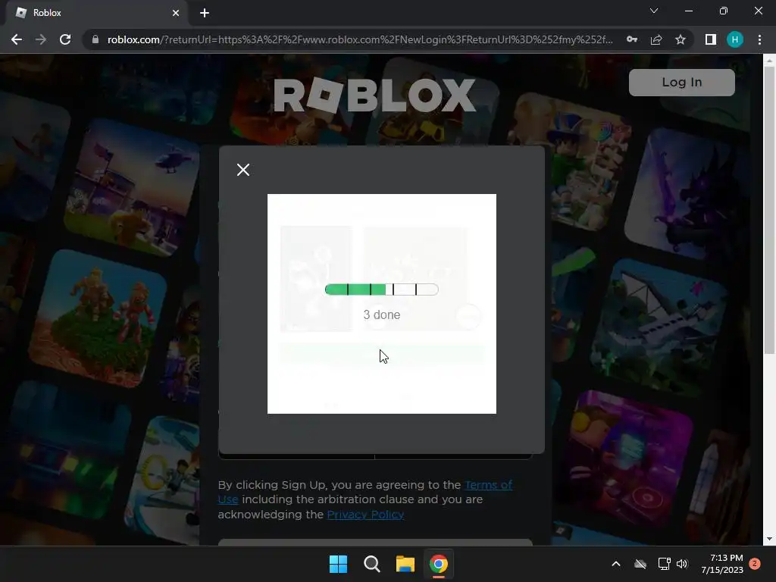Open saved passwords via key icon
Screen dimensions: 776x582
pos(632,39)
